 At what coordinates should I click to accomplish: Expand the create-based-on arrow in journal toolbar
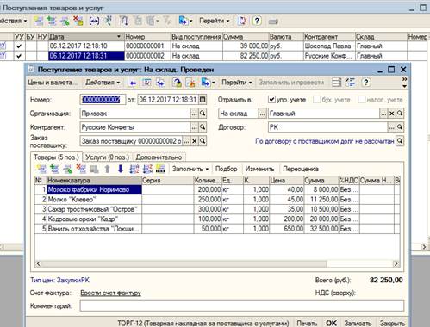click(x=190, y=21)
